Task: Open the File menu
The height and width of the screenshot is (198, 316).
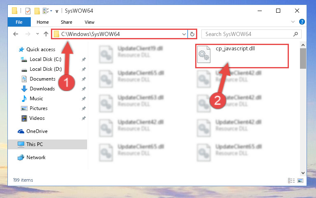Action: pyautogui.click(x=19, y=22)
